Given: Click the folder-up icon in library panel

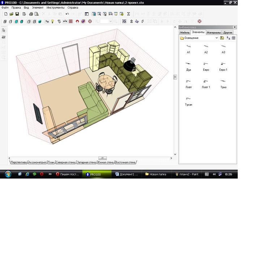Looking at the screenshot, I should pos(222,38).
